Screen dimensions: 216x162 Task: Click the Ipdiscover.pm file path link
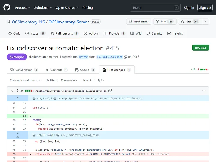[71, 91]
